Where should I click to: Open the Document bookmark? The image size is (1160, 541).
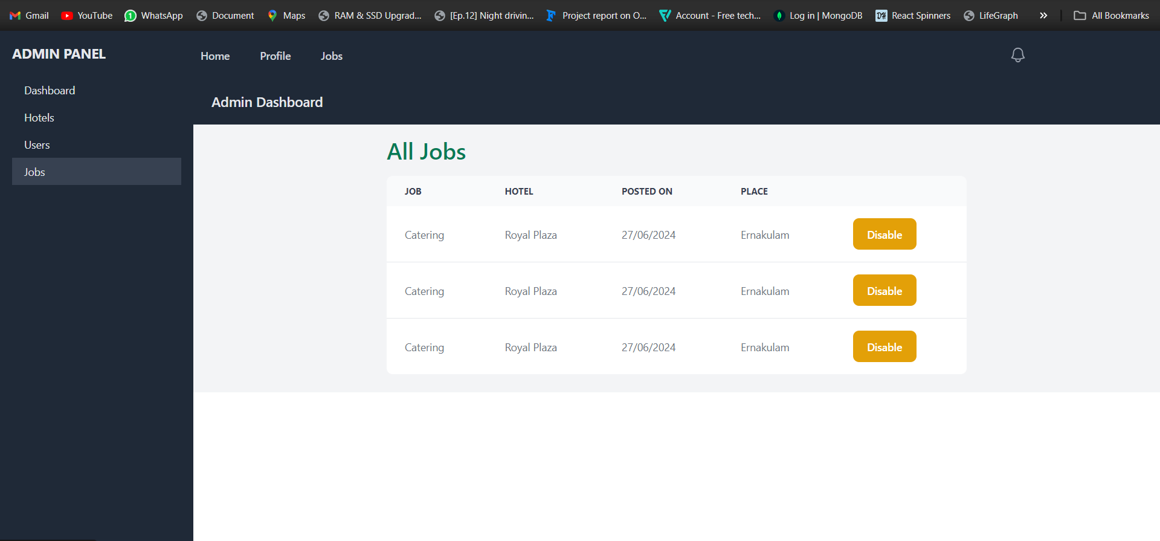point(225,16)
